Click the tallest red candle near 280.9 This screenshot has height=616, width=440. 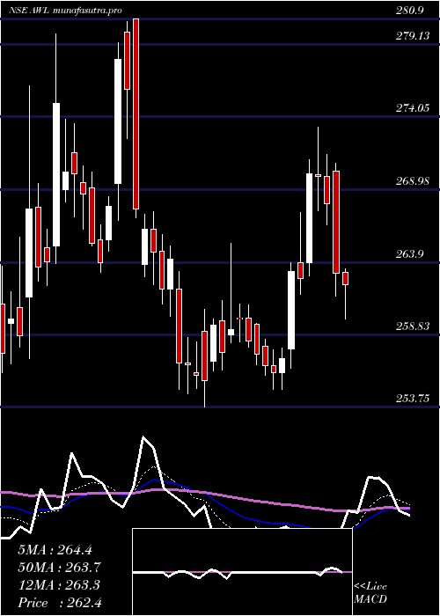pyautogui.click(x=136, y=114)
